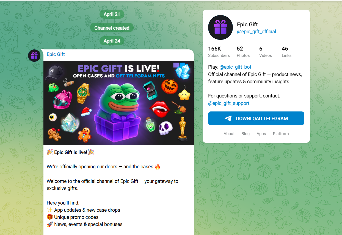Click the pumpkin icon in the banner image
This screenshot has height=235, width=342.
pos(170,86)
